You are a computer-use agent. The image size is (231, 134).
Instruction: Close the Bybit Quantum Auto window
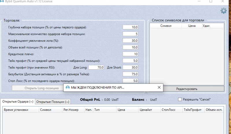[x=223, y=1]
